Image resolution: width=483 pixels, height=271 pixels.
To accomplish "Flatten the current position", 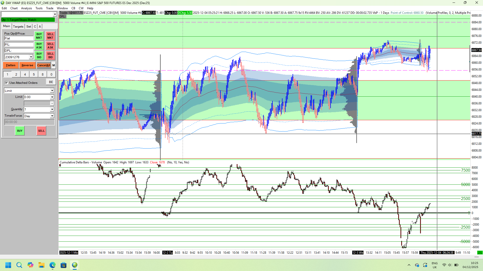I will click(11, 65).
